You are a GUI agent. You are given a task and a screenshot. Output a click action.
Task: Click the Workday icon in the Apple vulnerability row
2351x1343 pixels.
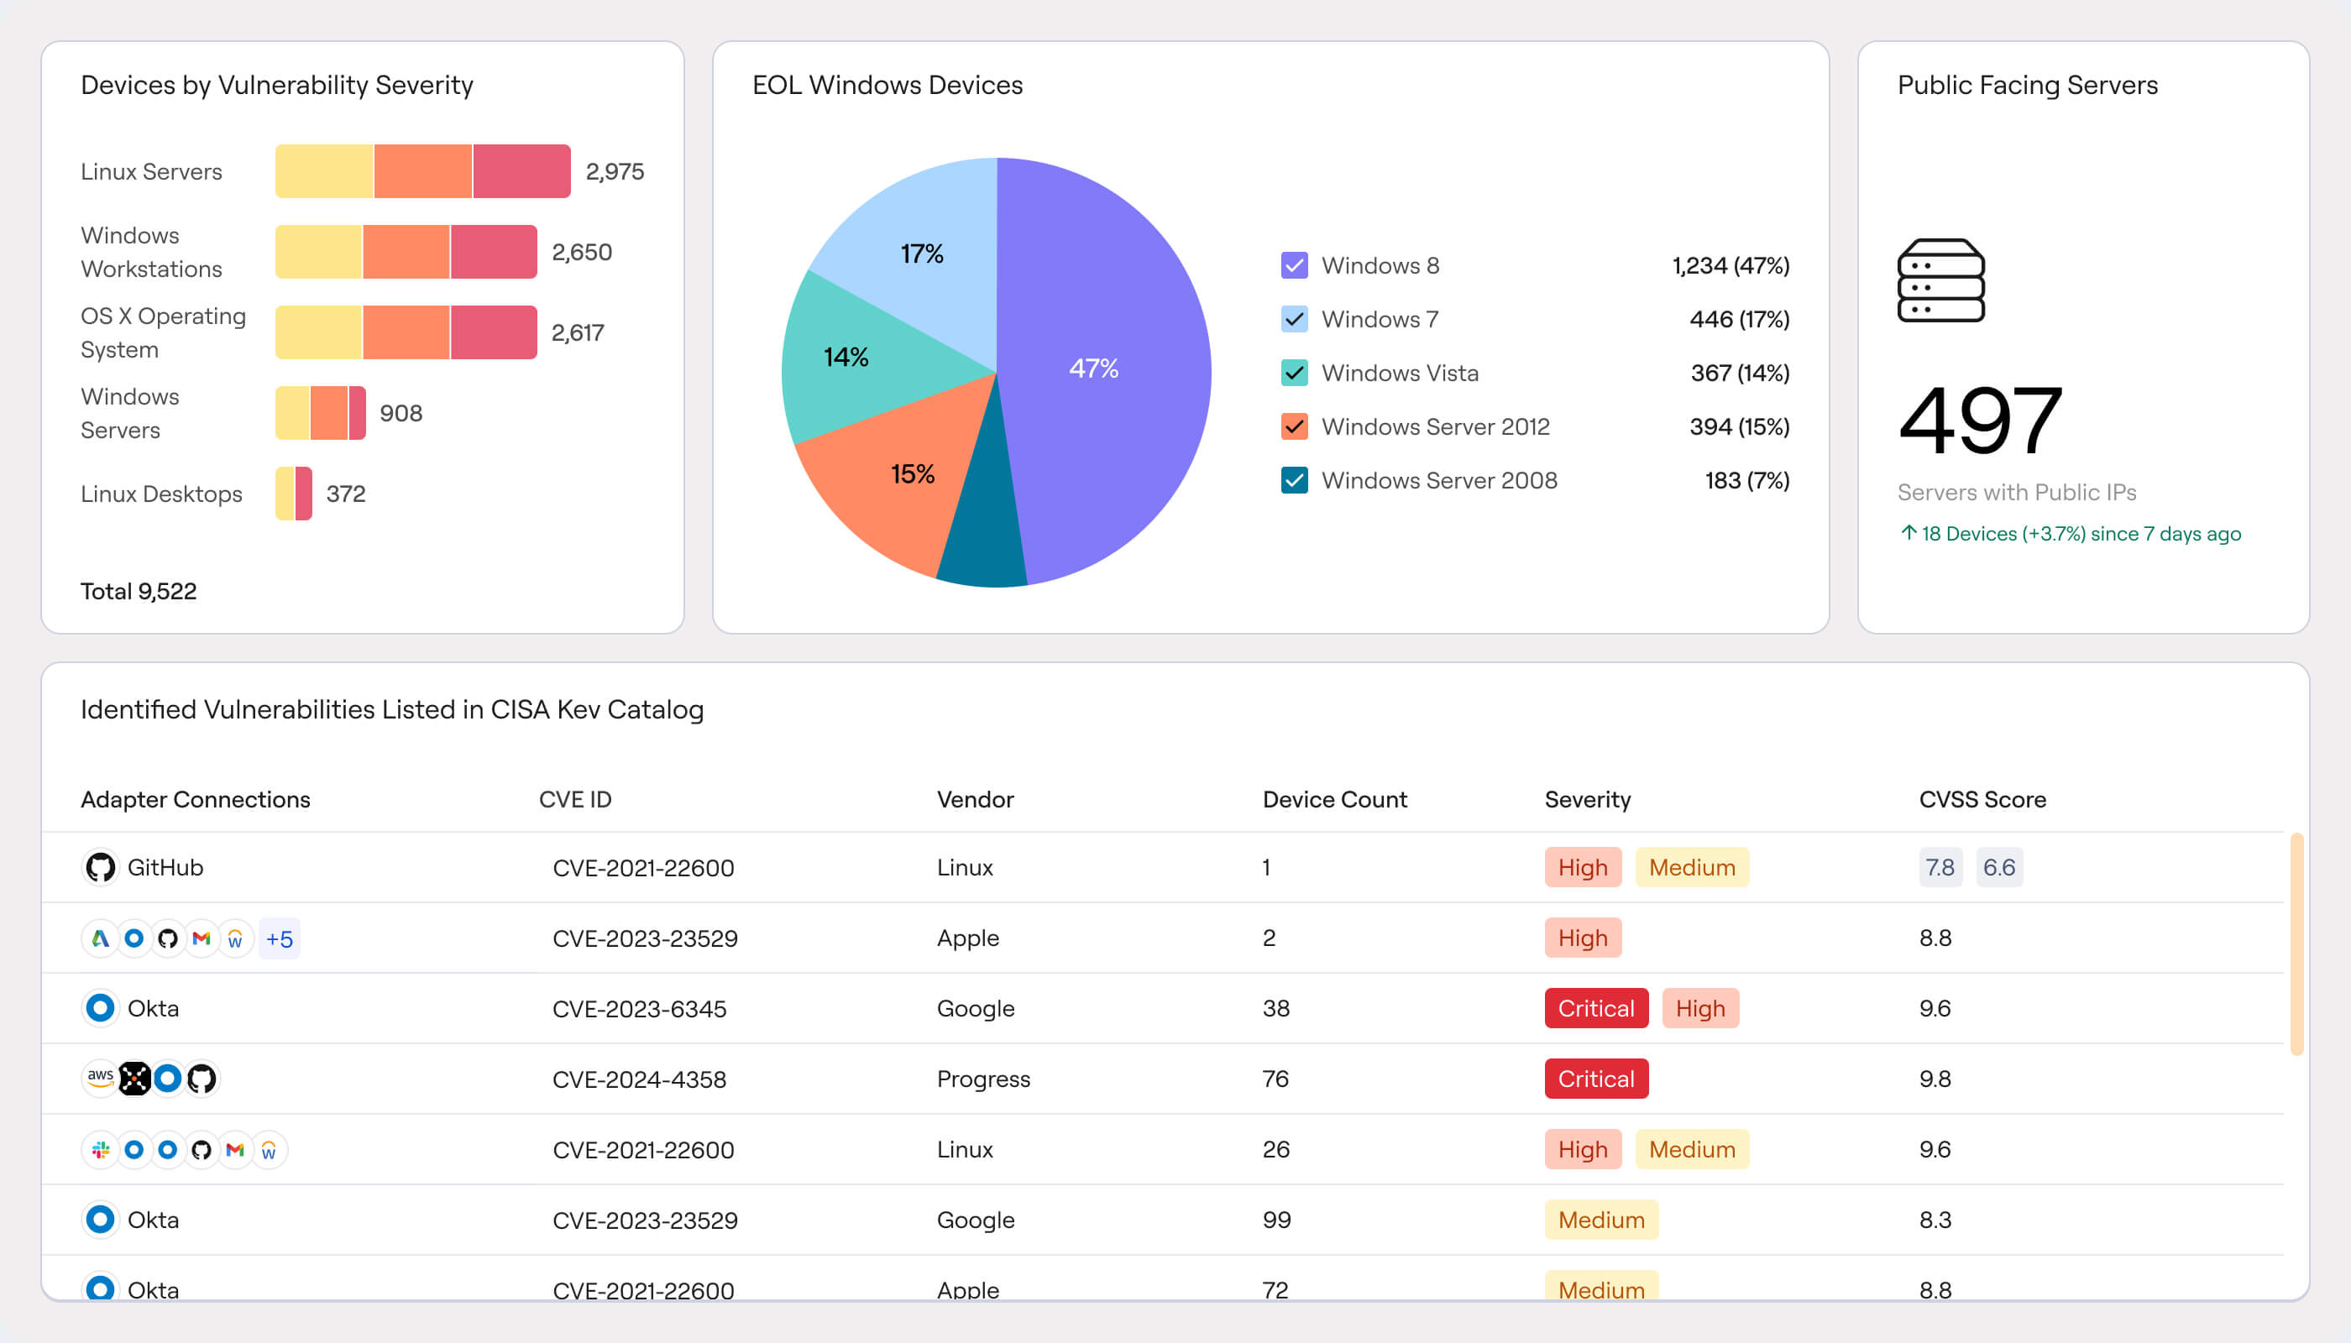[x=235, y=938]
